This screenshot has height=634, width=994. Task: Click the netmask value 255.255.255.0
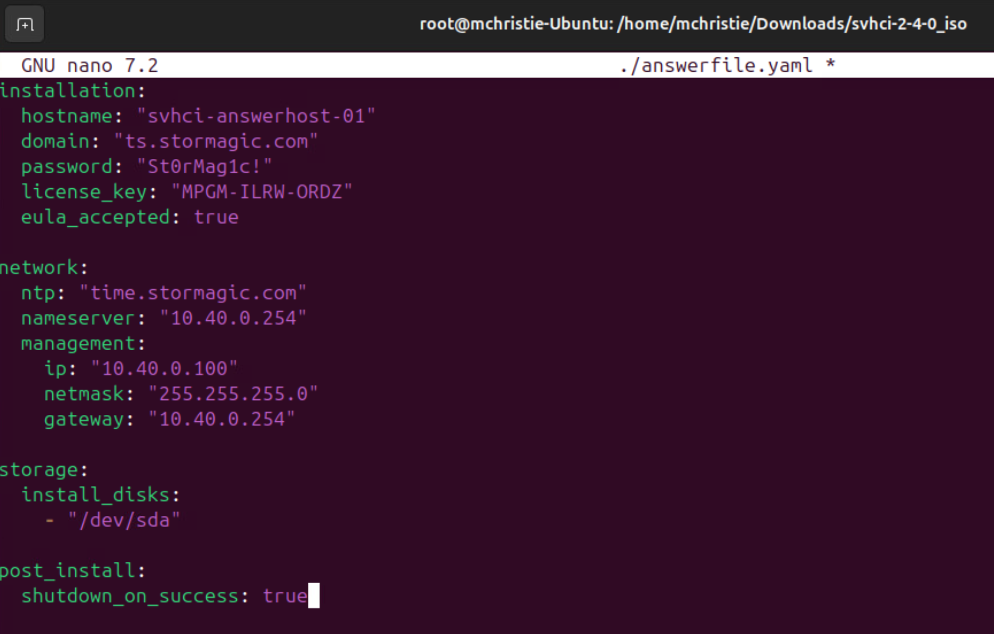point(233,394)
